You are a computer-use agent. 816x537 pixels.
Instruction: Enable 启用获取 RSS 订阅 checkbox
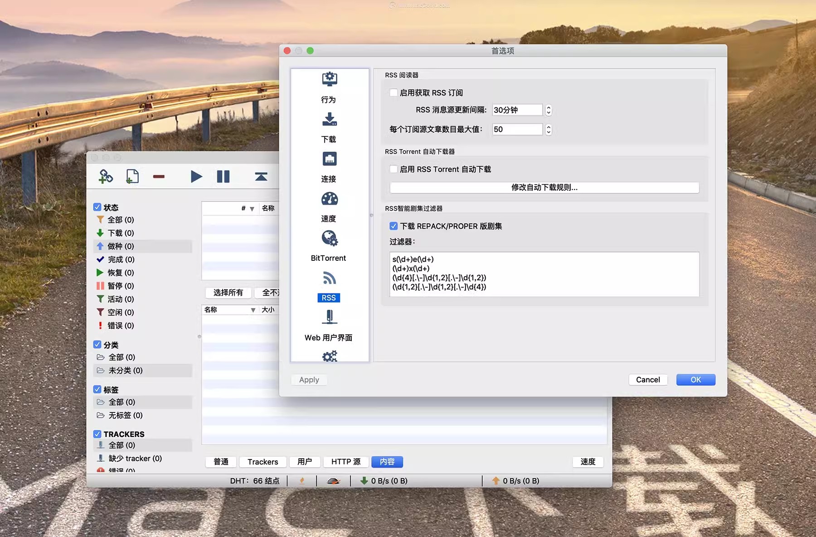(x=393, y=92)
